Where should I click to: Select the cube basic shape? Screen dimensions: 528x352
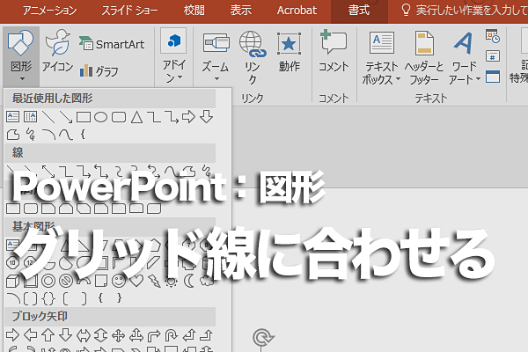pyautogui.click(x=13, y=281)
